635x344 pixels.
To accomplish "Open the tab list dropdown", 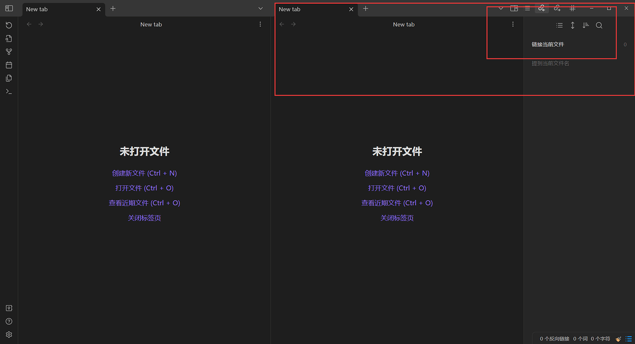I will (x=501, y=8).
